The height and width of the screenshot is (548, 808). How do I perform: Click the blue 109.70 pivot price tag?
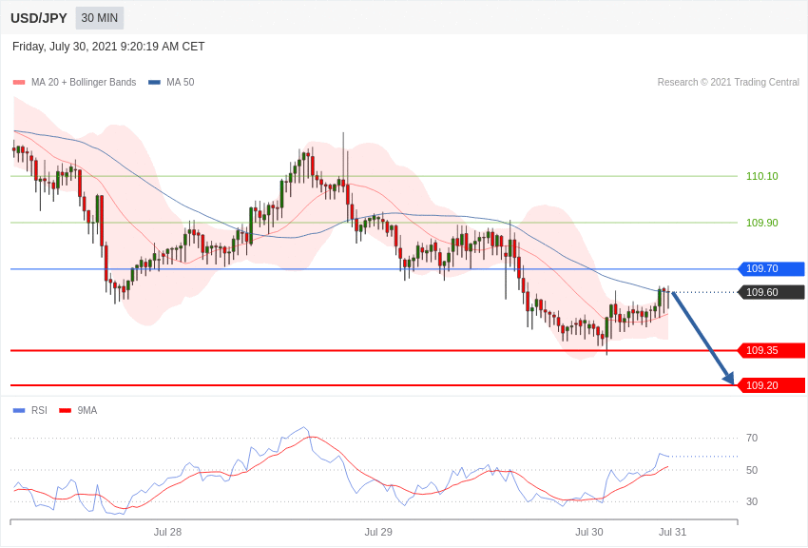771,268
